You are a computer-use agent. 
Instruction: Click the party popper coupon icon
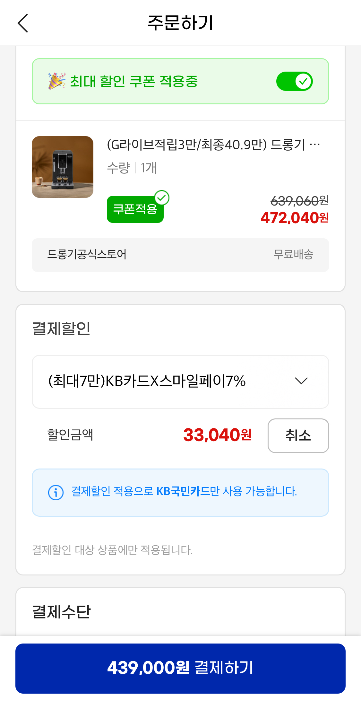pyautogui.click(x=56, y=81)
